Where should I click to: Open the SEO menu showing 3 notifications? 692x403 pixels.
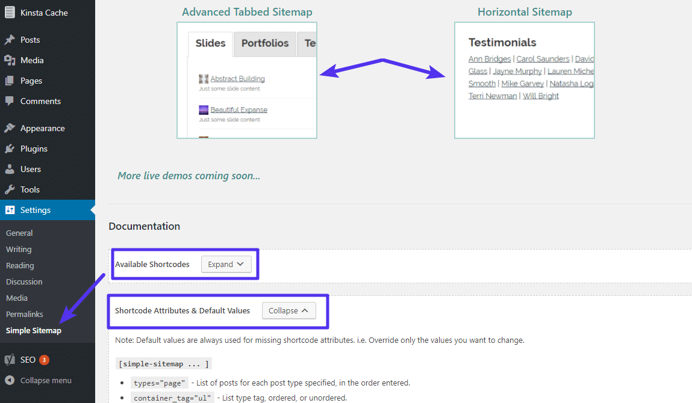tap(27, 359)
